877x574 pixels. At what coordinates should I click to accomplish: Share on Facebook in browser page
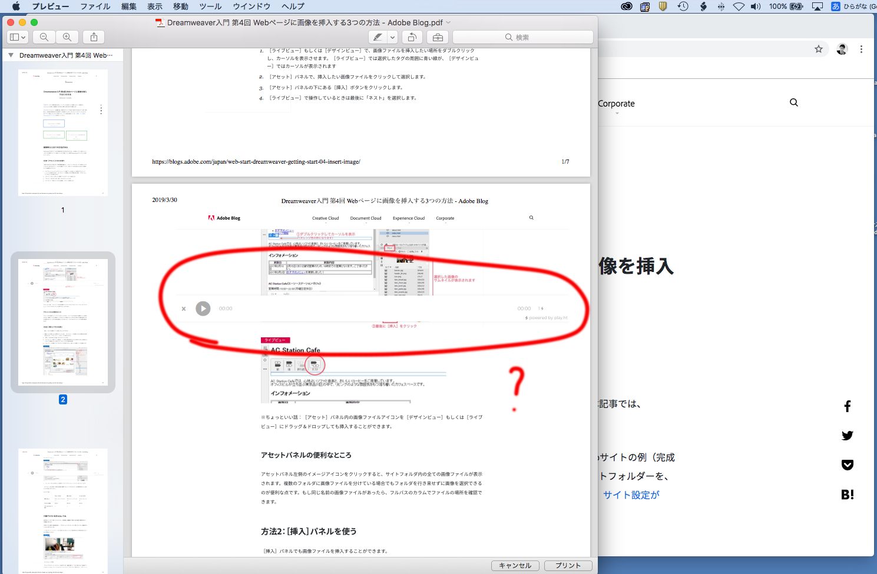848,406
